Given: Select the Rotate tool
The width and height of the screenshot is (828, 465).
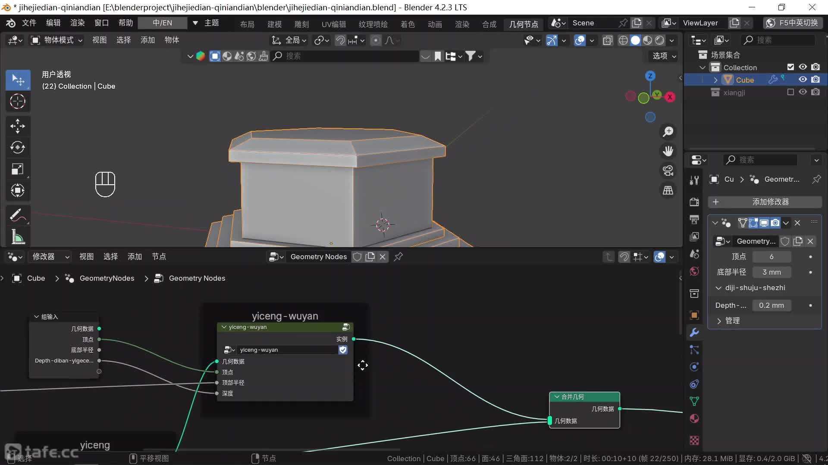Looking at the screenshot, I should point(18,148).
